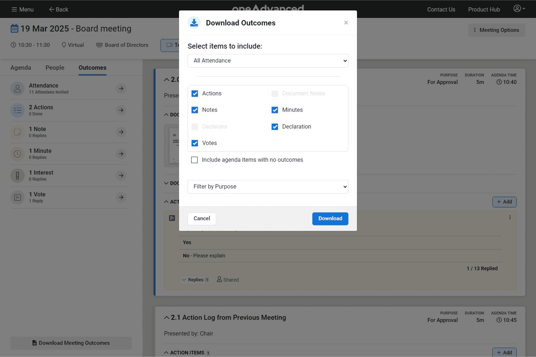This screenshot has height=357, width=536.
Task: Open the 1 Minute arrow icon
Action: pos(121,154)
